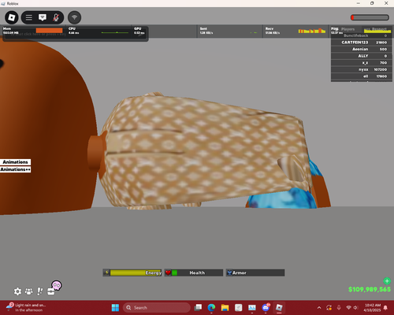Screen dimensions: 394x315
Task: Click the lightning bolt energy icon
Action: (106, 272)
